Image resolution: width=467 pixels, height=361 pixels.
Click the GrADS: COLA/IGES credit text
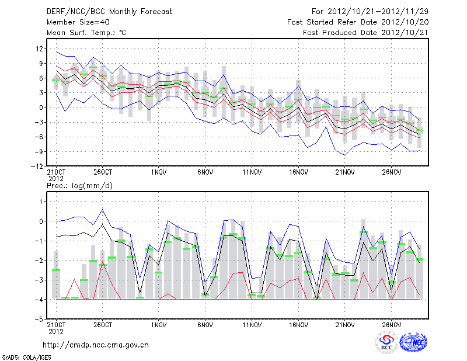(x=26, y=356)
